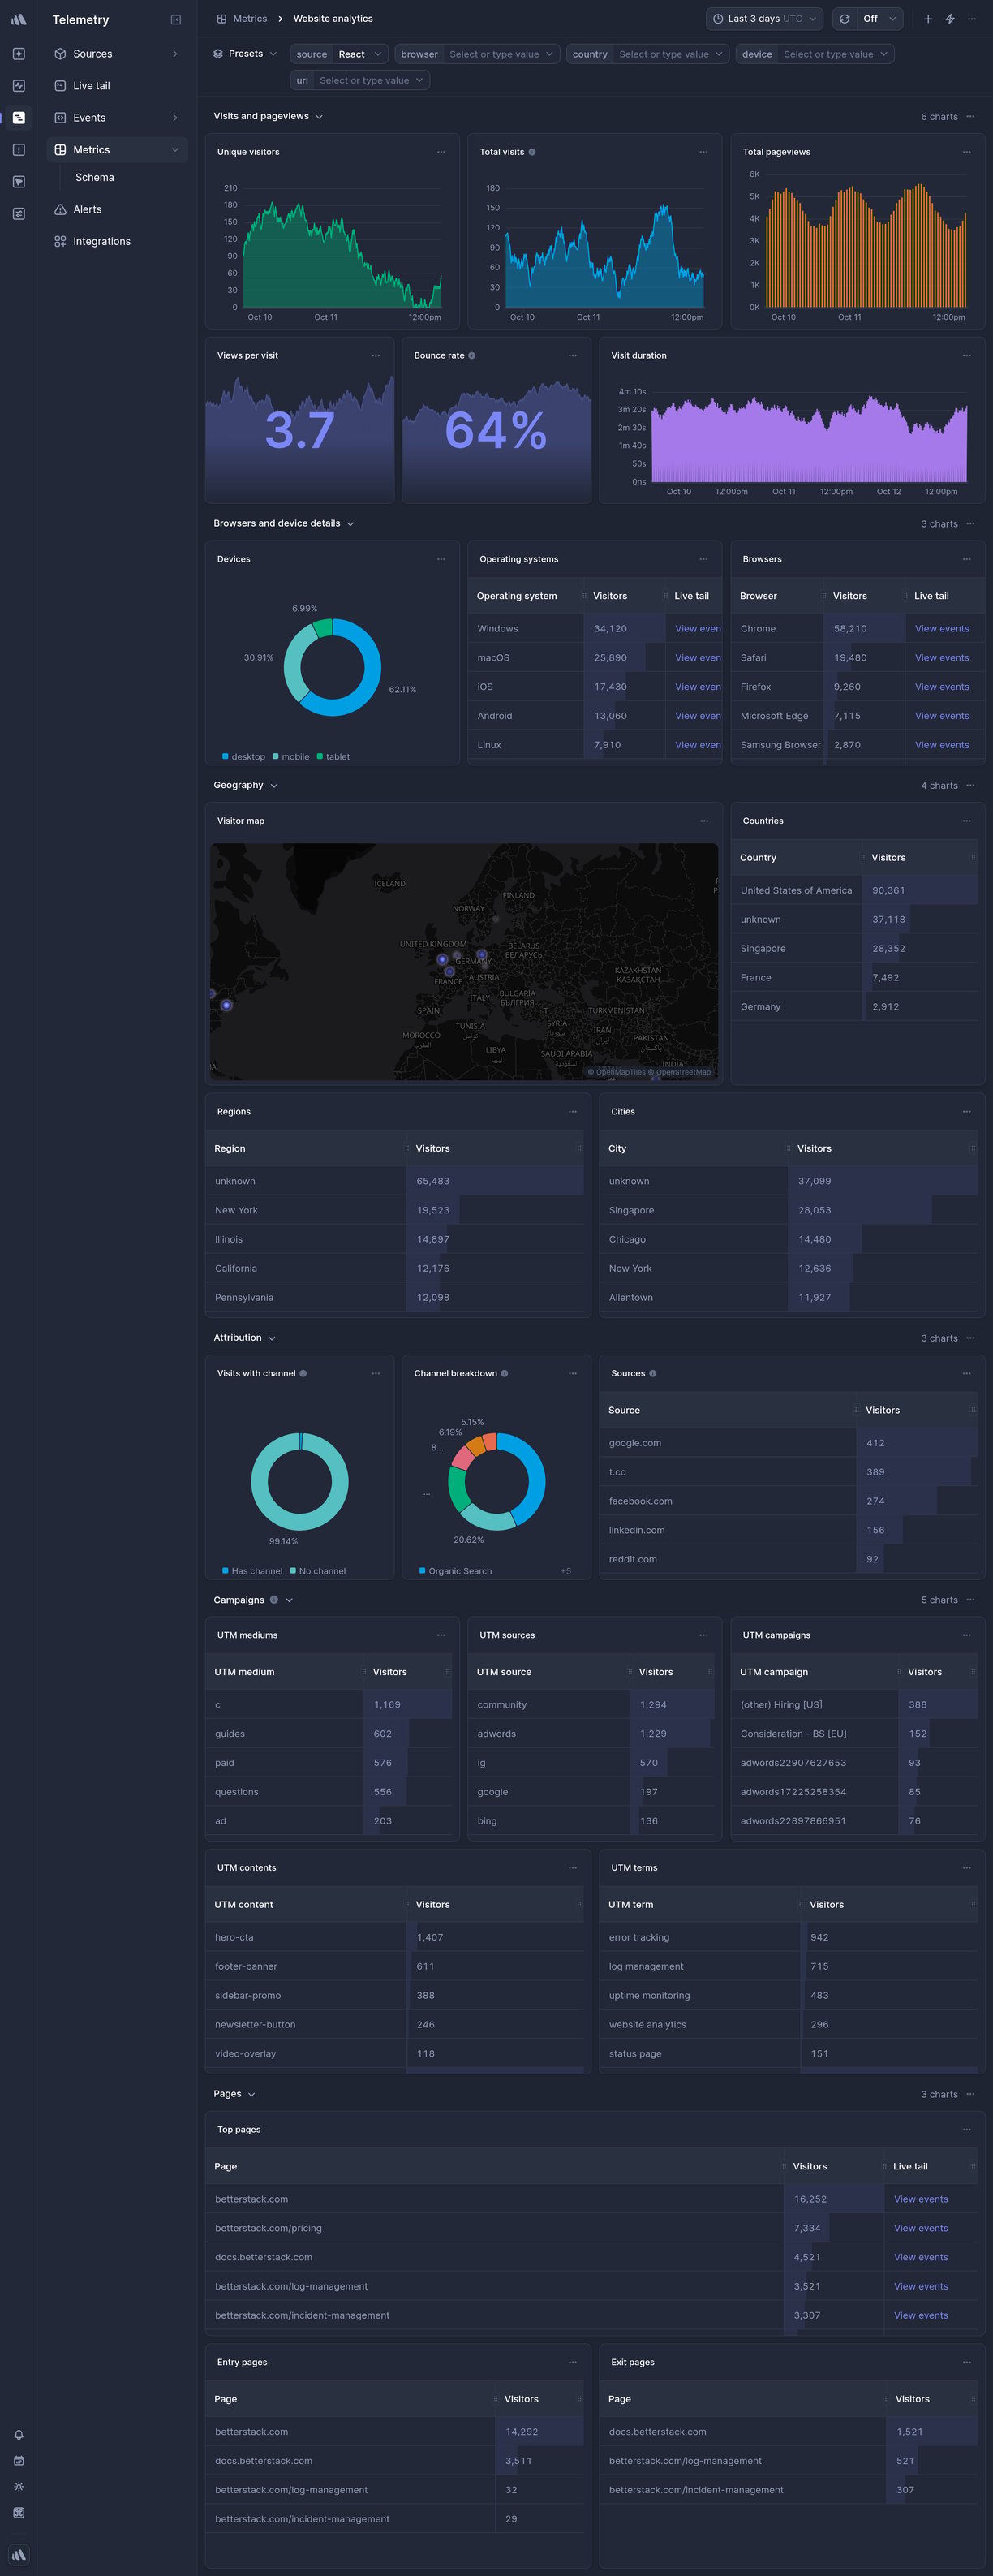
Task: Open Schema under Metrics
Action: [95, 177]
